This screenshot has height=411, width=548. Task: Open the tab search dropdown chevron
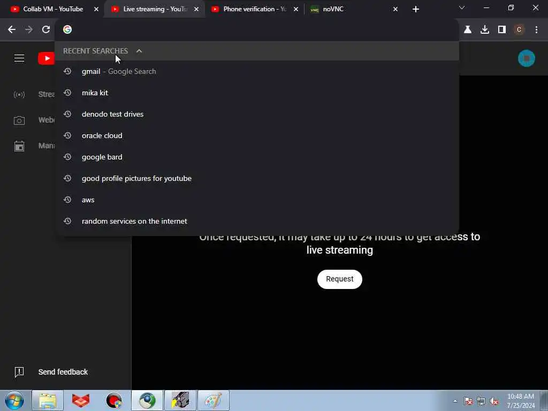point(462,7)
